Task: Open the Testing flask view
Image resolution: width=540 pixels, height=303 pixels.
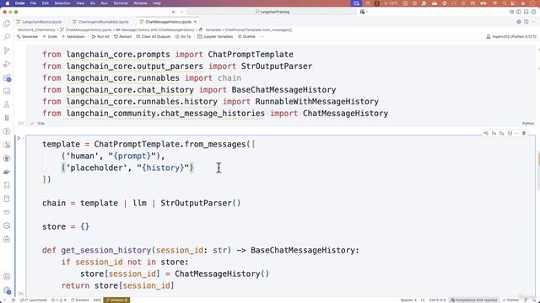Action: [7, 104]
